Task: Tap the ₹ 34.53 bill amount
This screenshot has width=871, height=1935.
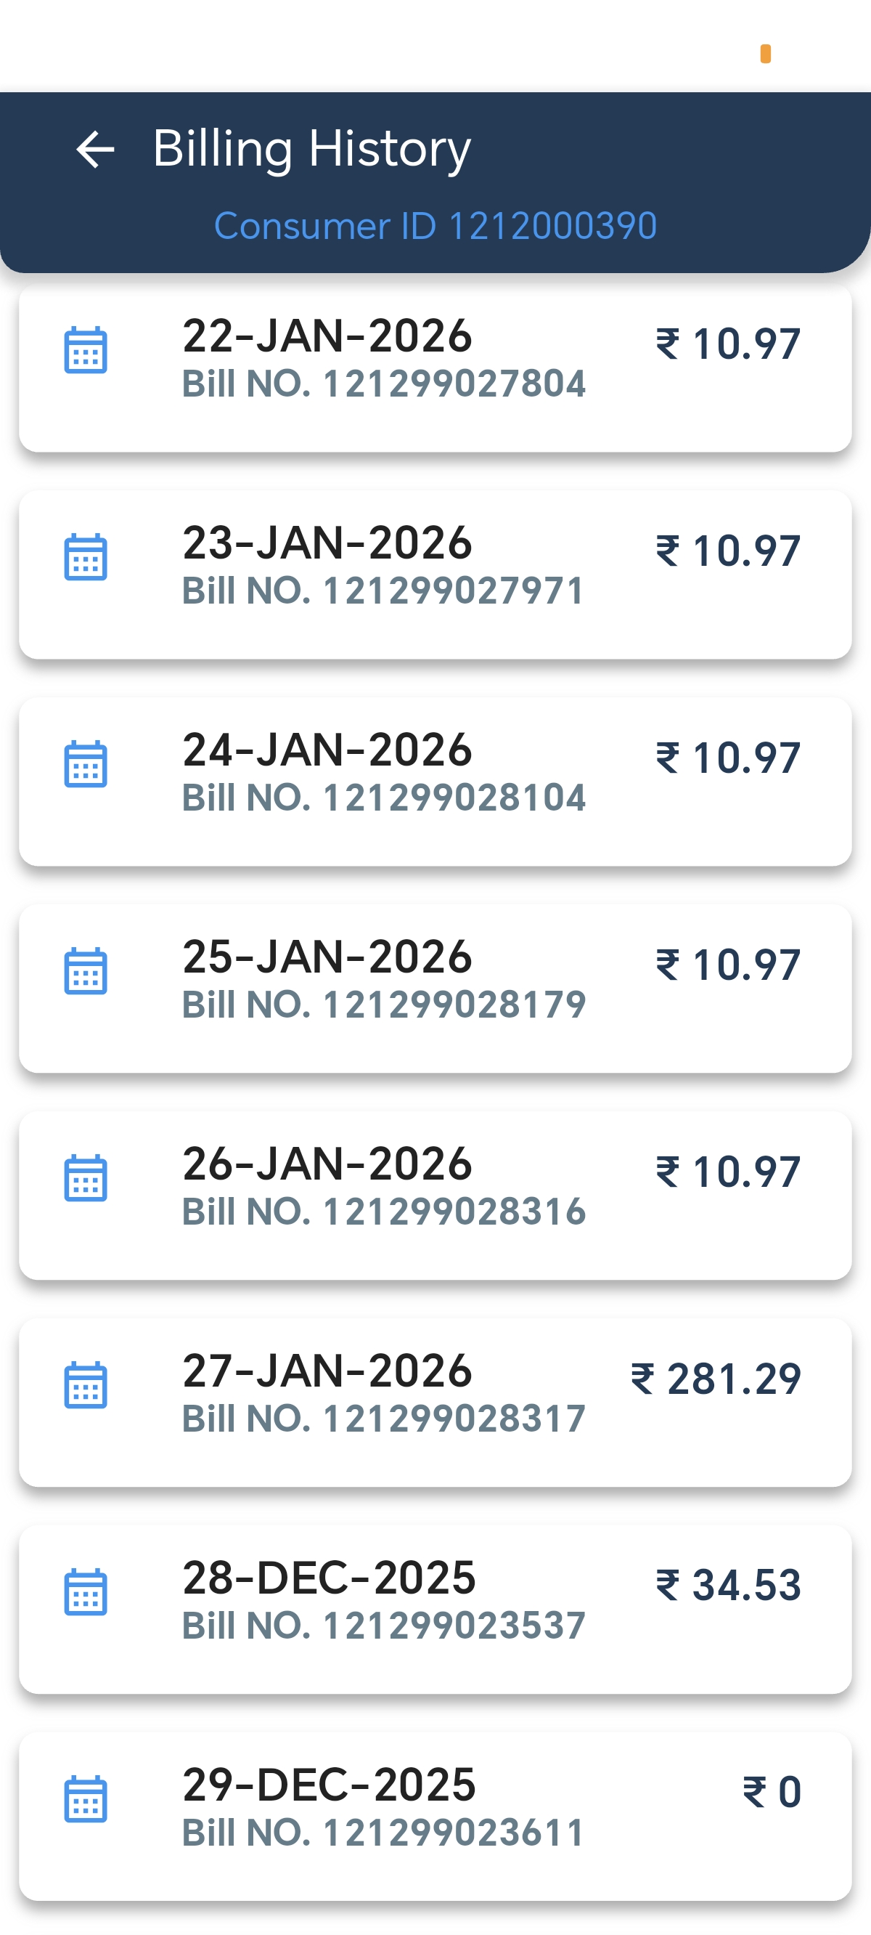Action: [x=728, y=1586]
